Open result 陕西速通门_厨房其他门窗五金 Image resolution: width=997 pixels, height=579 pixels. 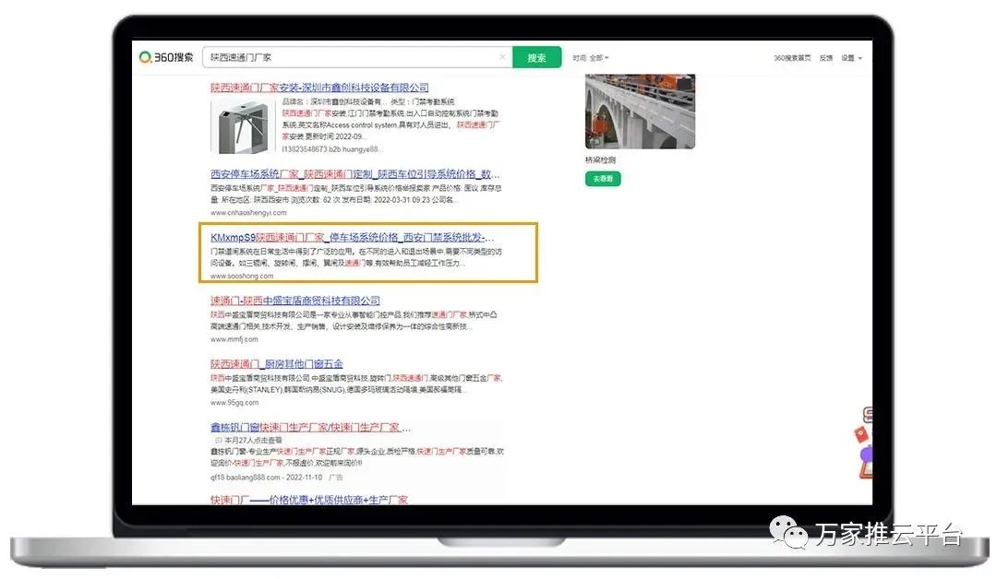(277, 363)
